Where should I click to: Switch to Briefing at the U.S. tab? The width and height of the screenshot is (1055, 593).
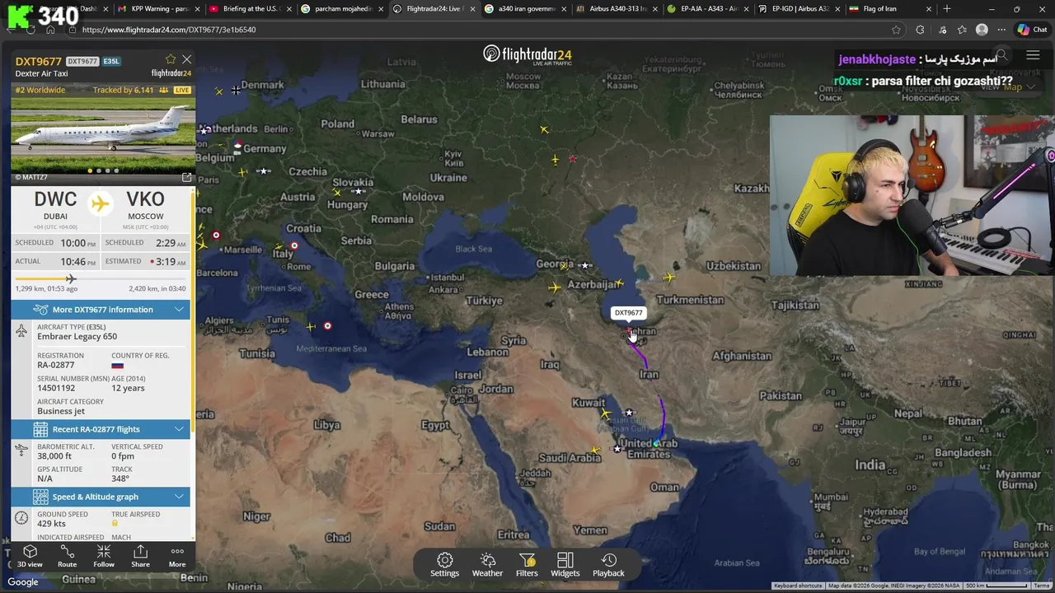(251, 9)
